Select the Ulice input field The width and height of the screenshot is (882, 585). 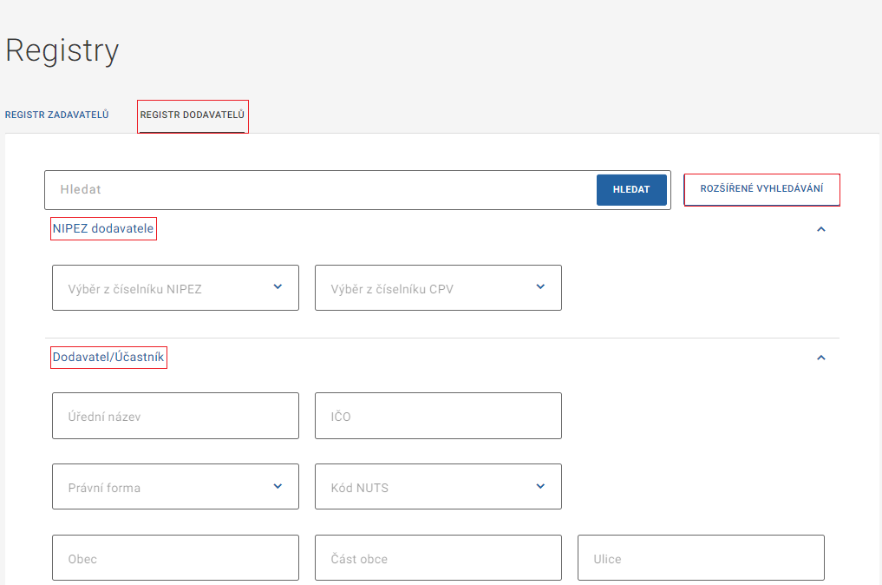701,558
